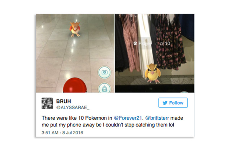Tap the Spearow on the tile floor
231x158 pixels.
coord(75,29)
